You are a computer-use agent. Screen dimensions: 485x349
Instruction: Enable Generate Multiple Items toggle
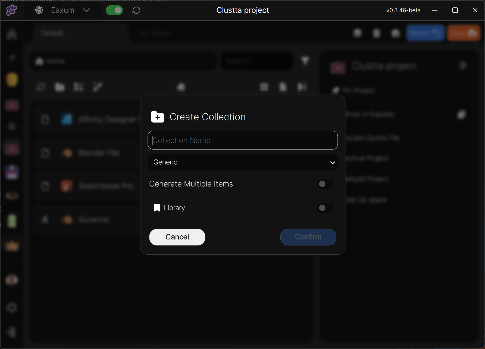326,184
